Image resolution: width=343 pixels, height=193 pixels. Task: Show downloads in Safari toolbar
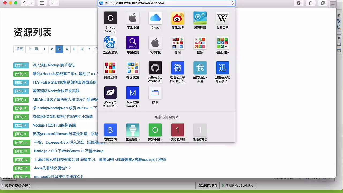click(x=299, y=3)
